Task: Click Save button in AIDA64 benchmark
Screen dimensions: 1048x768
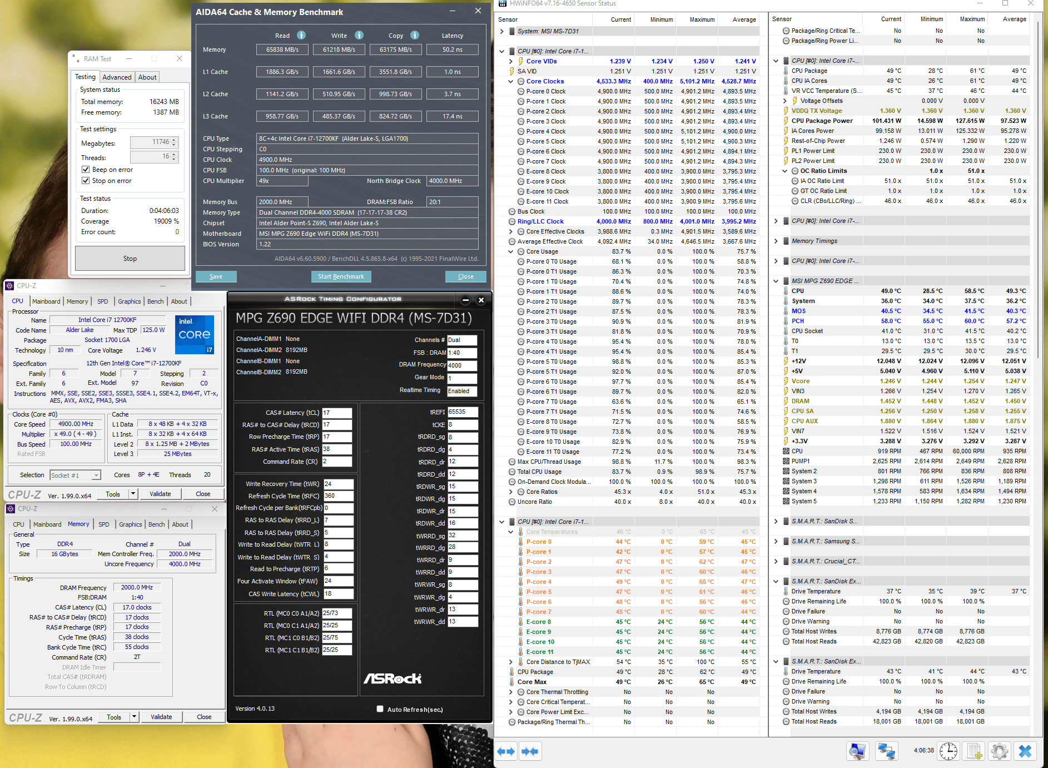Action: [x=216, y=276]
